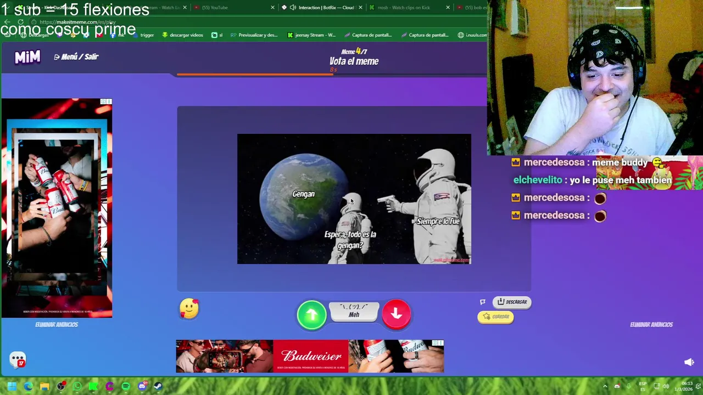Open the Budweiser banner ad at bottom
The image size is (703, 395).
pyautogui.click(x=310, y=356)
